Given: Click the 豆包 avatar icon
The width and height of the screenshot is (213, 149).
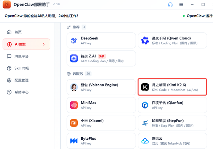Looking at the screenshot, I should [x=74, y=87].
